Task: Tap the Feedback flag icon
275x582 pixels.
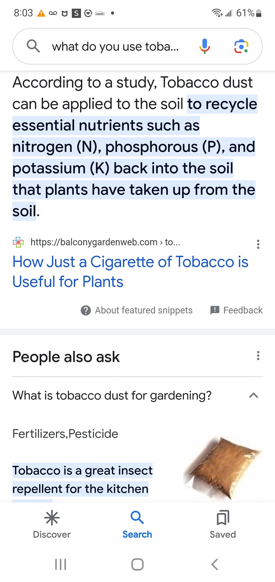Action: click(215, 310)
